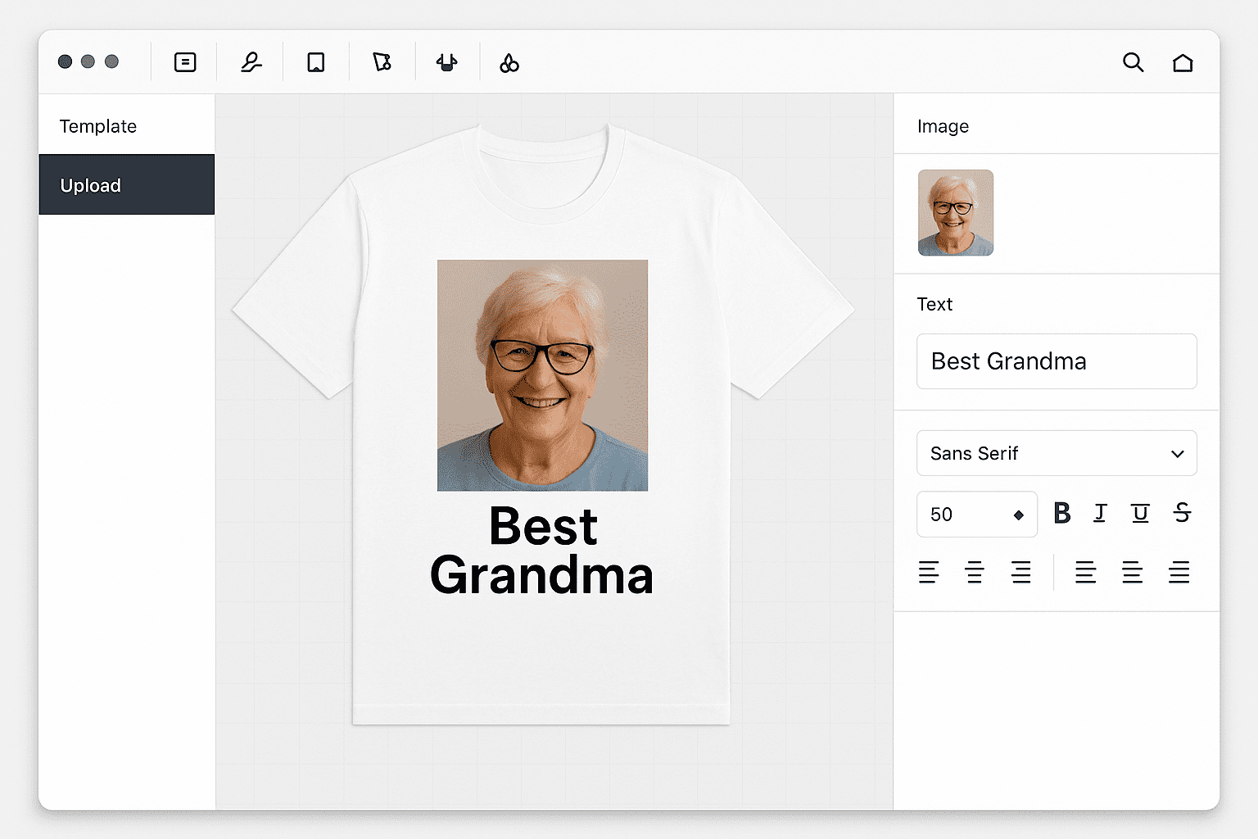Toggle italic text style
Image resolution: width=1258 pixels, height=839 pixels.
pos(1100,514)
